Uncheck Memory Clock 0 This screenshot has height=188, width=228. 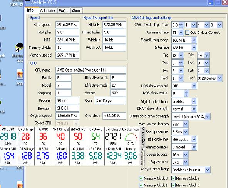pyautogui.click(x=141, y=178)
